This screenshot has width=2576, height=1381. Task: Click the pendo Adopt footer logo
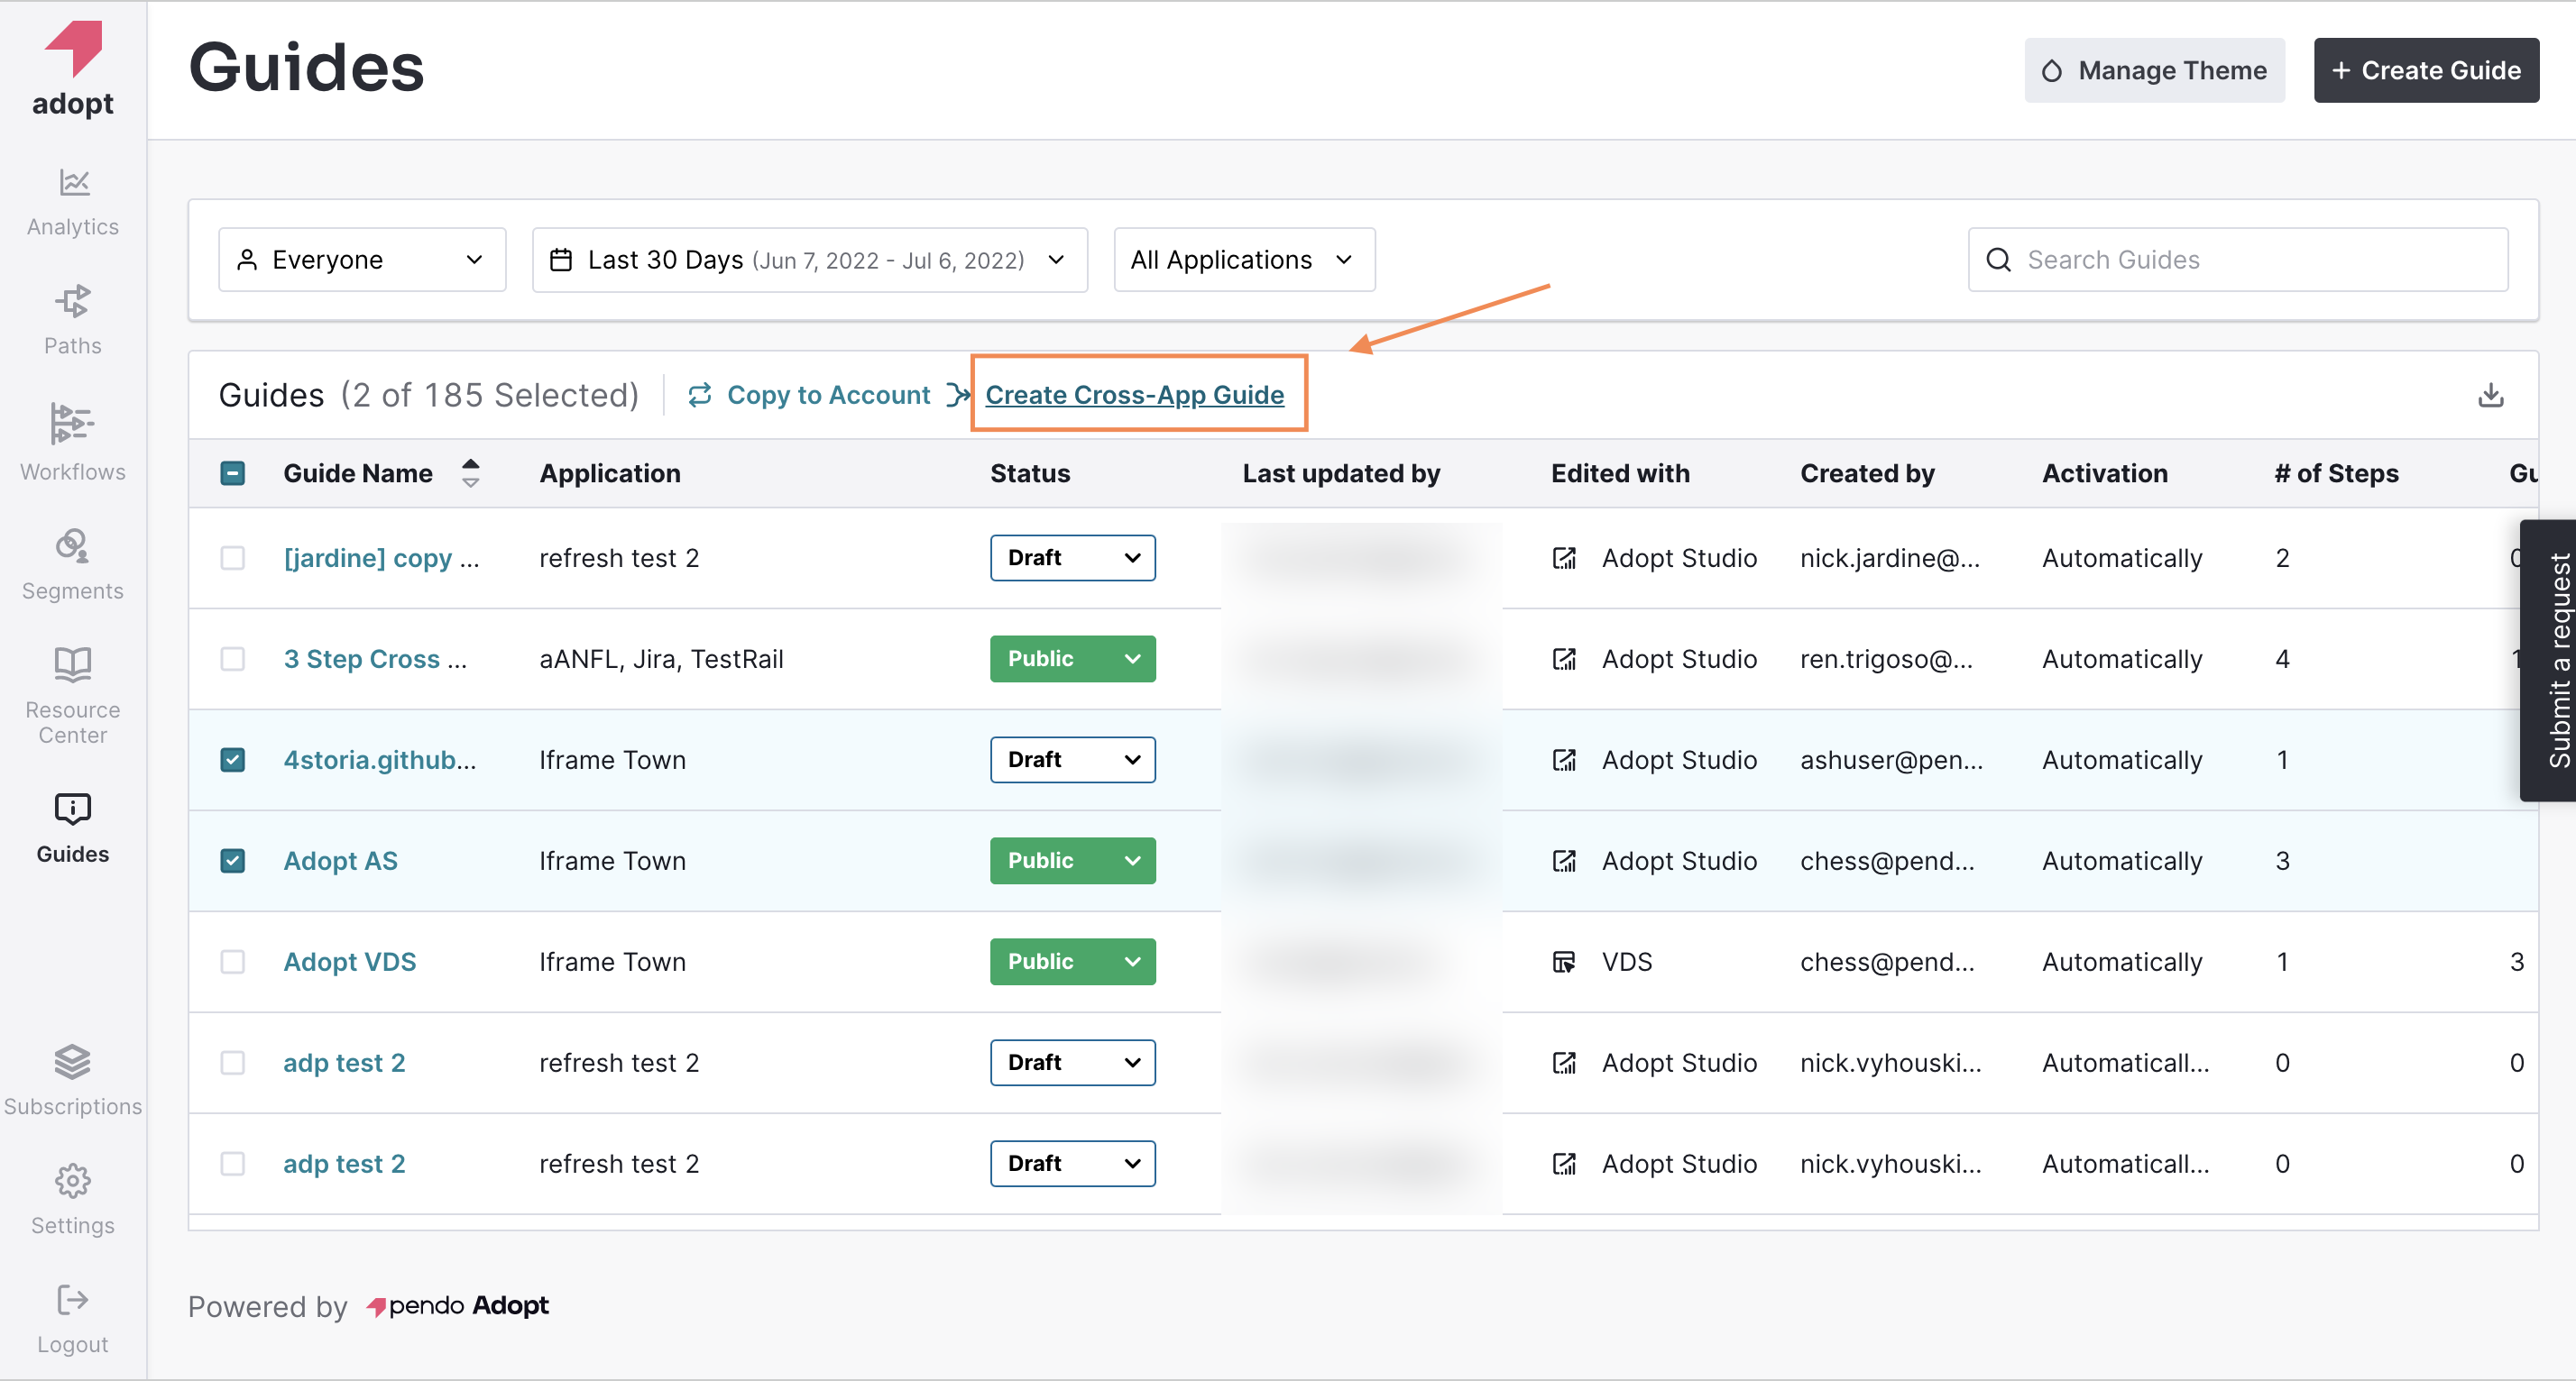[458, 1306]
